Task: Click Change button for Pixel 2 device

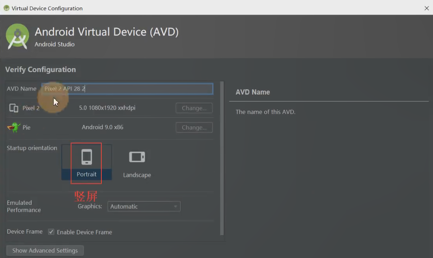Action: 194,108
